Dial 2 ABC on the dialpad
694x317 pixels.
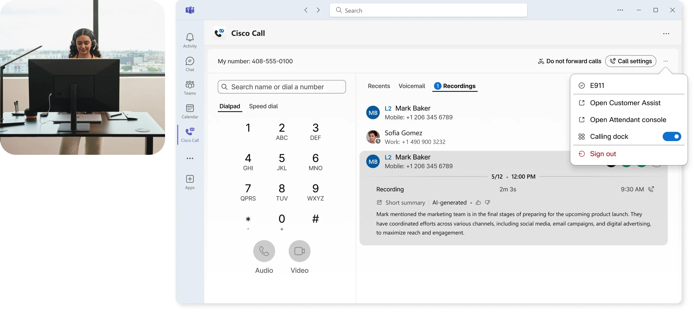[x=281, y=132]
